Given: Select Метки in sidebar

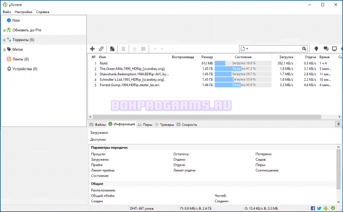Looking at the screenshot, I should 18,49.
